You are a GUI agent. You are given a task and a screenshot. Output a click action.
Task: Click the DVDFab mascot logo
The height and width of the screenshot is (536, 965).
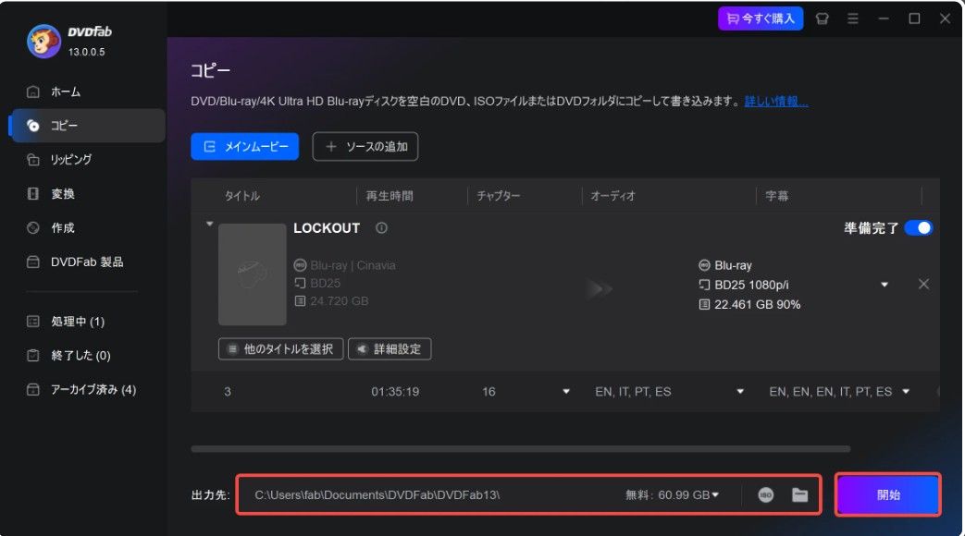43,42
